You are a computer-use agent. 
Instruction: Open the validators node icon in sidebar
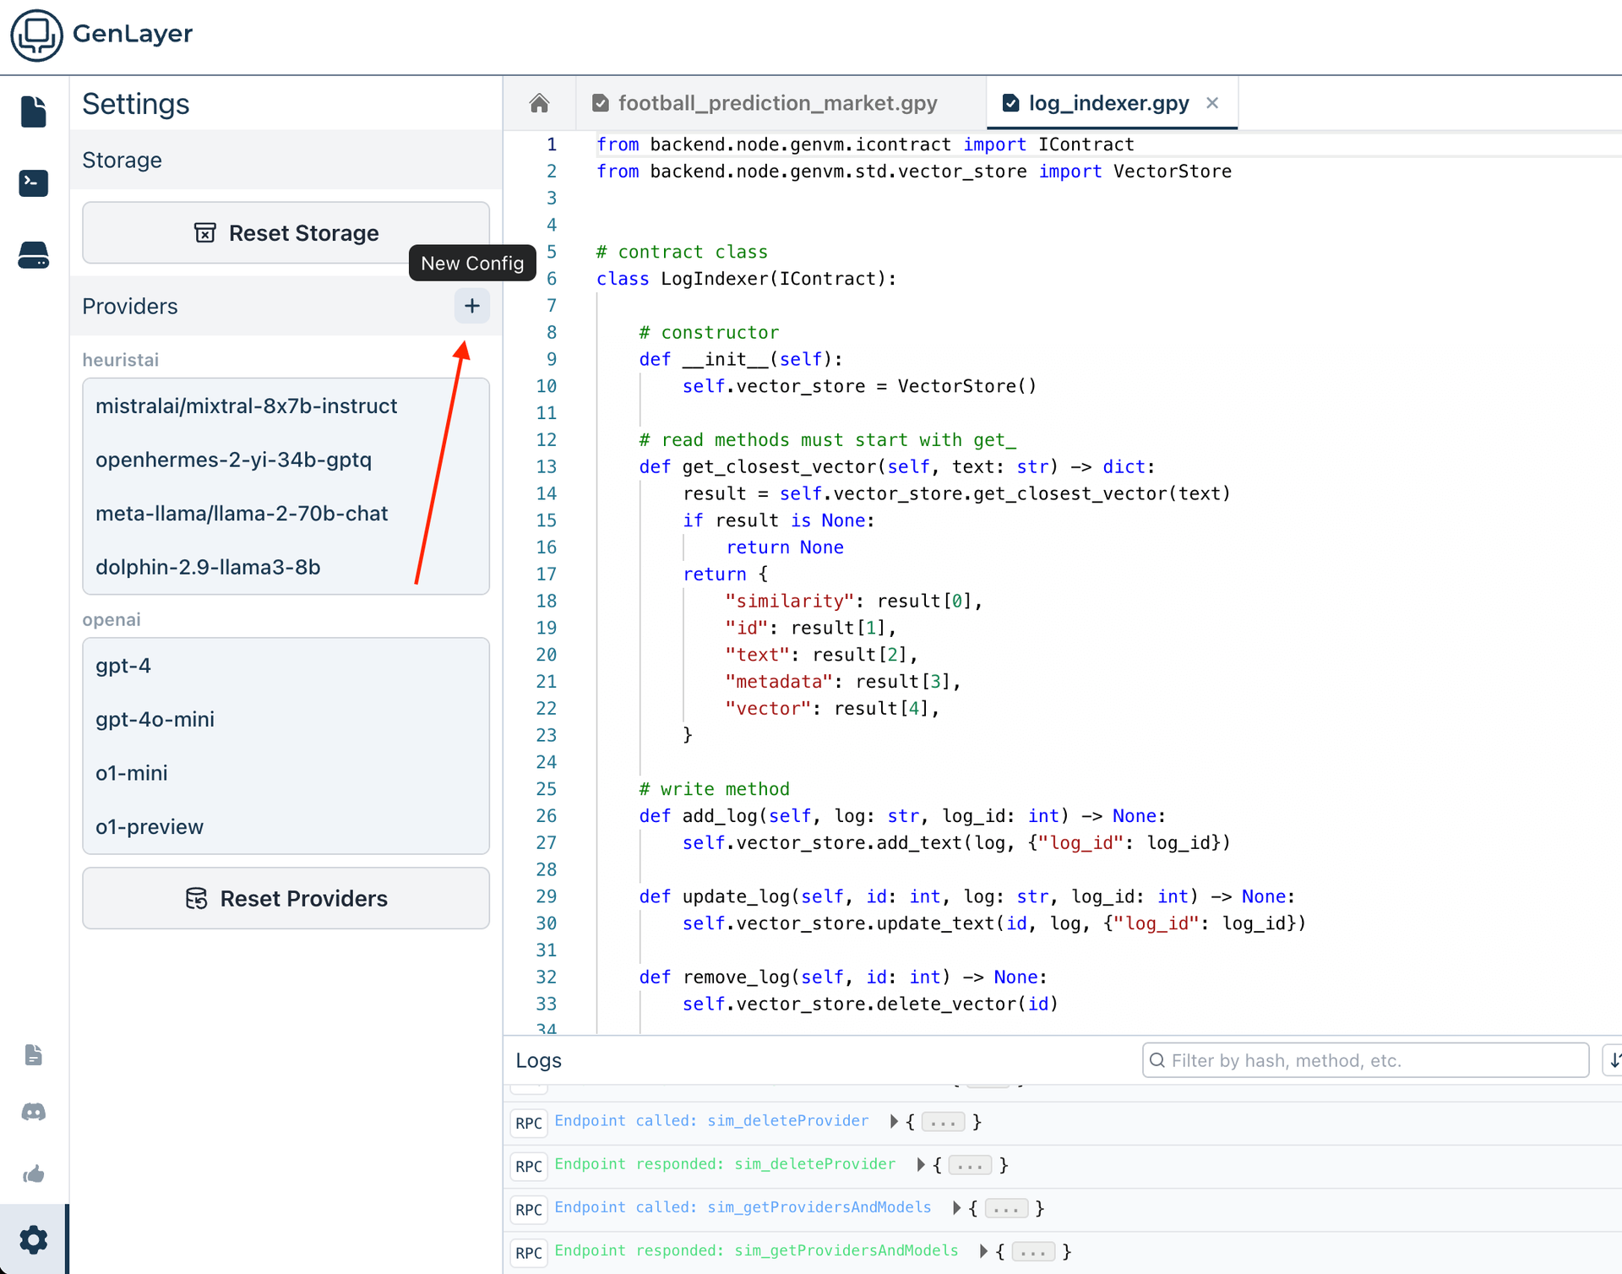34,254
